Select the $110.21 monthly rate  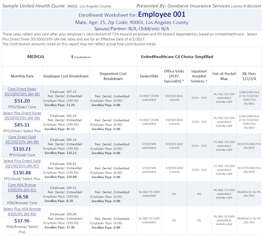(22, 149)
